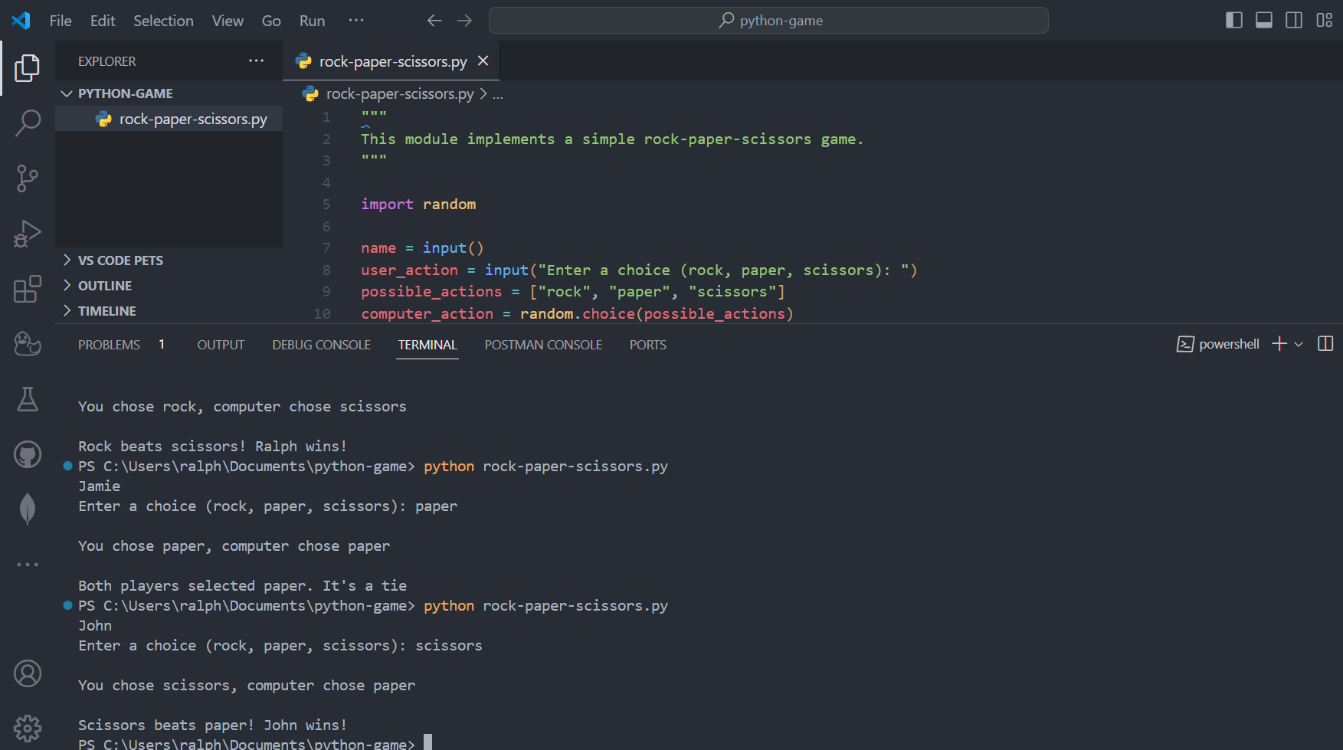1343x750 pixels.
Task: Create a new terminal with plus button
Action: coord(1279,344)
